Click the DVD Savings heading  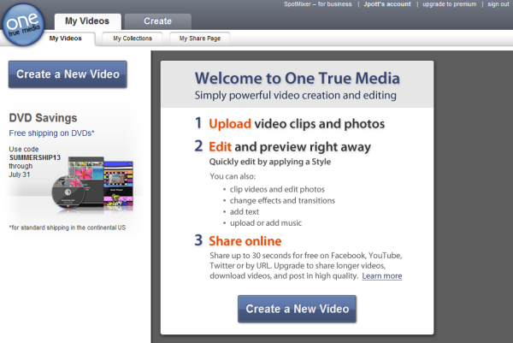(x=43, y=118)
